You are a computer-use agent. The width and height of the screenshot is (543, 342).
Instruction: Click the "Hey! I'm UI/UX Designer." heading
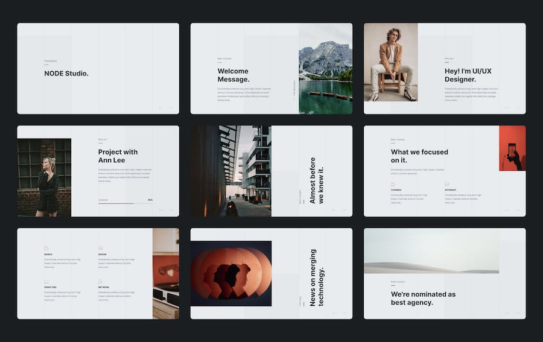coord(468,75)
